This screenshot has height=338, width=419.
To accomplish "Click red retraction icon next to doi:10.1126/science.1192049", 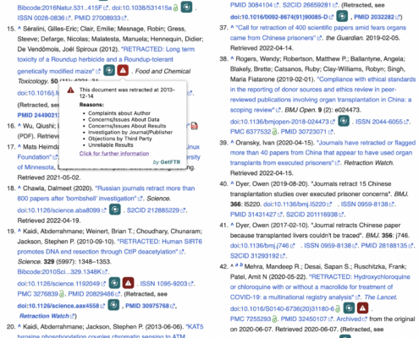I will tap(128, 283).
